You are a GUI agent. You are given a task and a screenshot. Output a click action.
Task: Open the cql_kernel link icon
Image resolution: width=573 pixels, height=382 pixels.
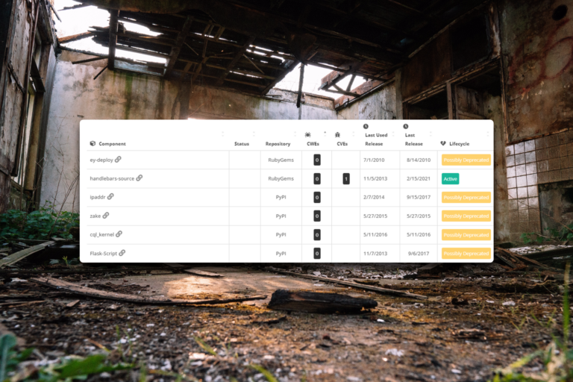tap(119, 234)
